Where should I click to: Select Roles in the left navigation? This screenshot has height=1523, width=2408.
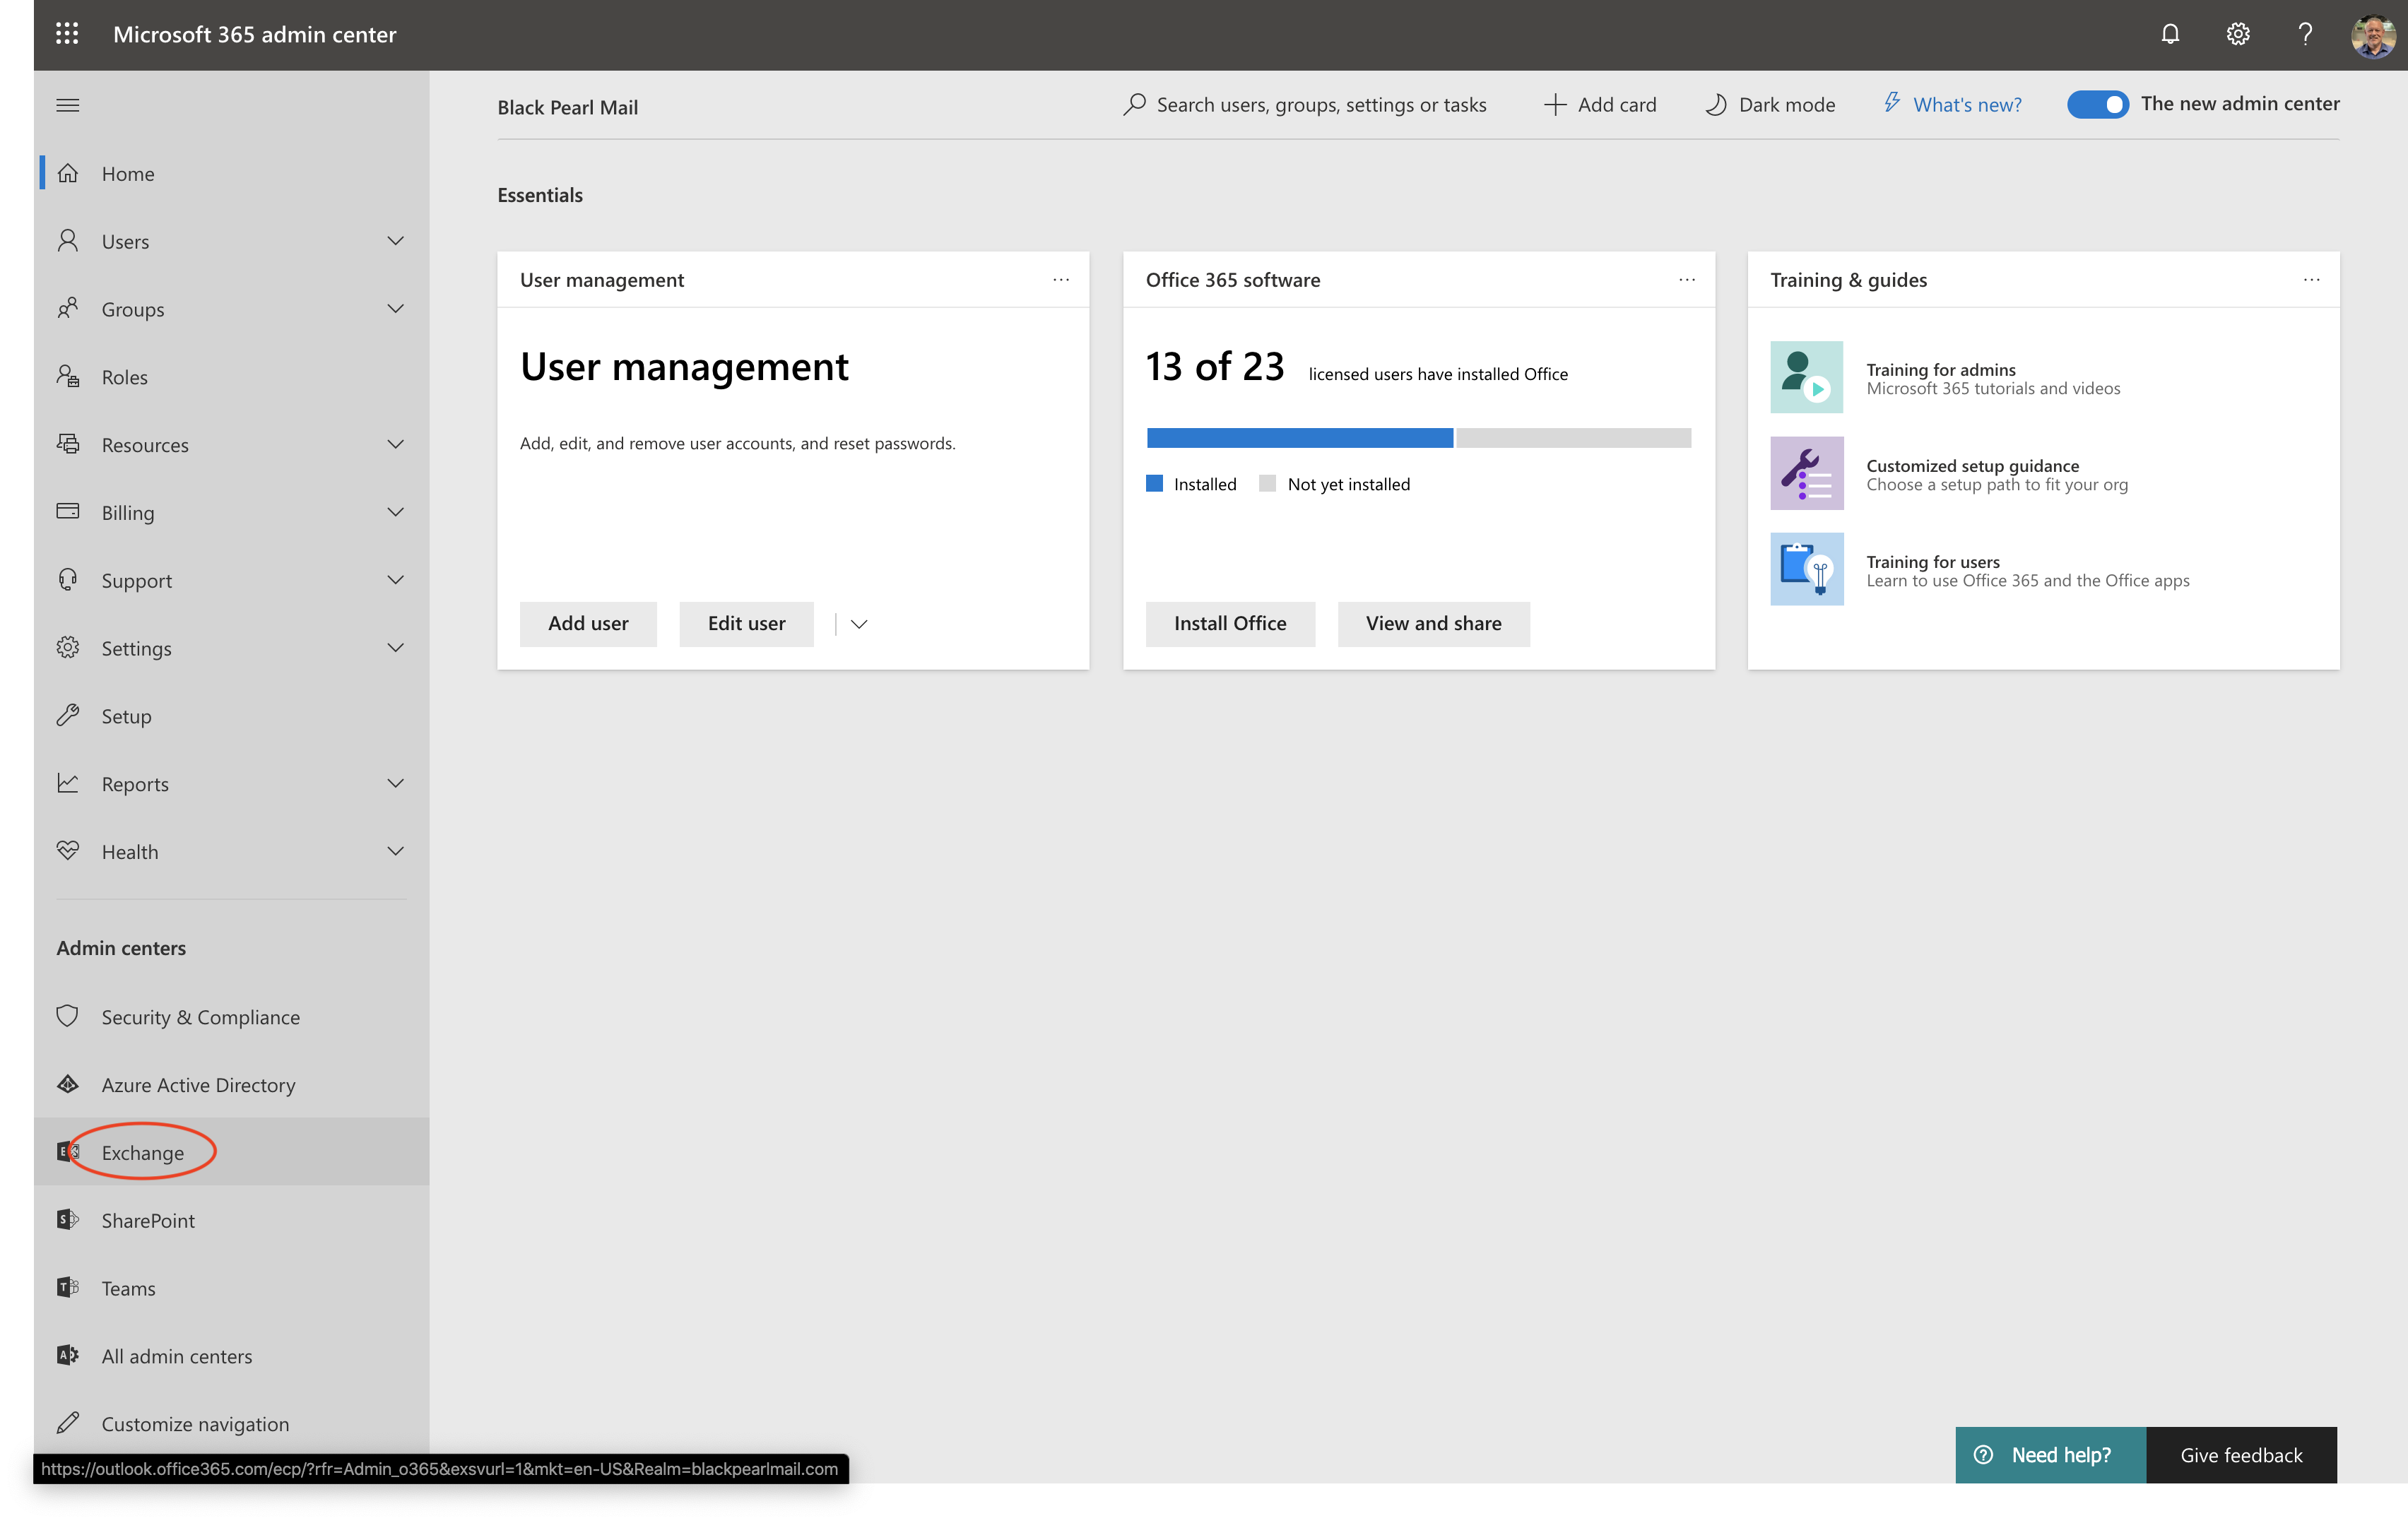124,377
